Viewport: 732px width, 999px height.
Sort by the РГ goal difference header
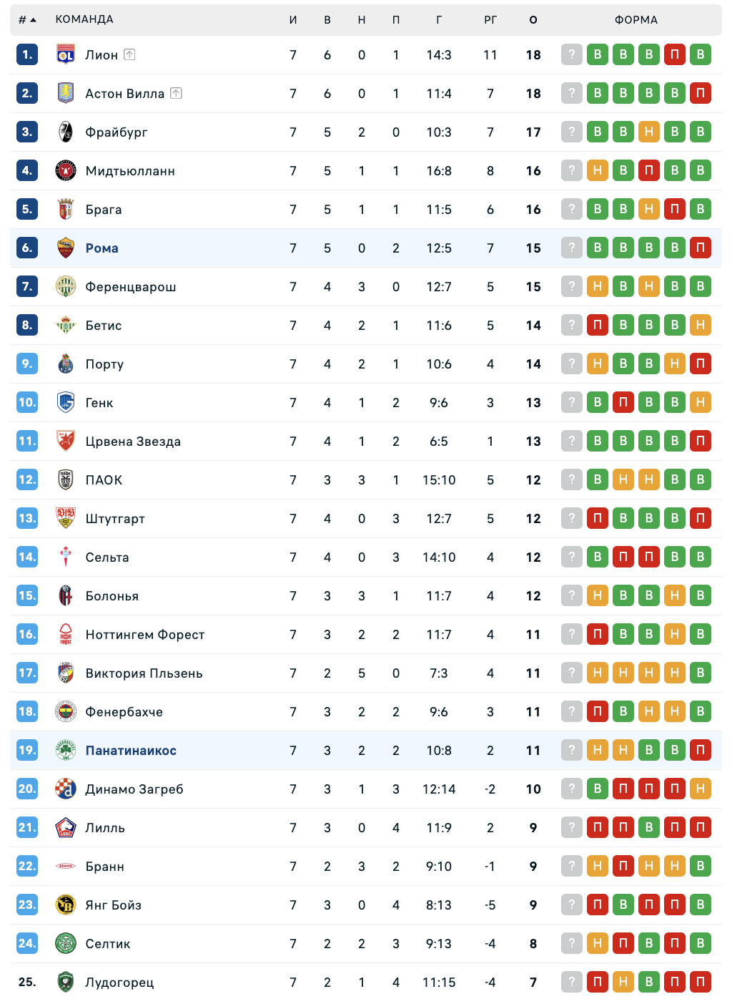(x=490, y=20)
